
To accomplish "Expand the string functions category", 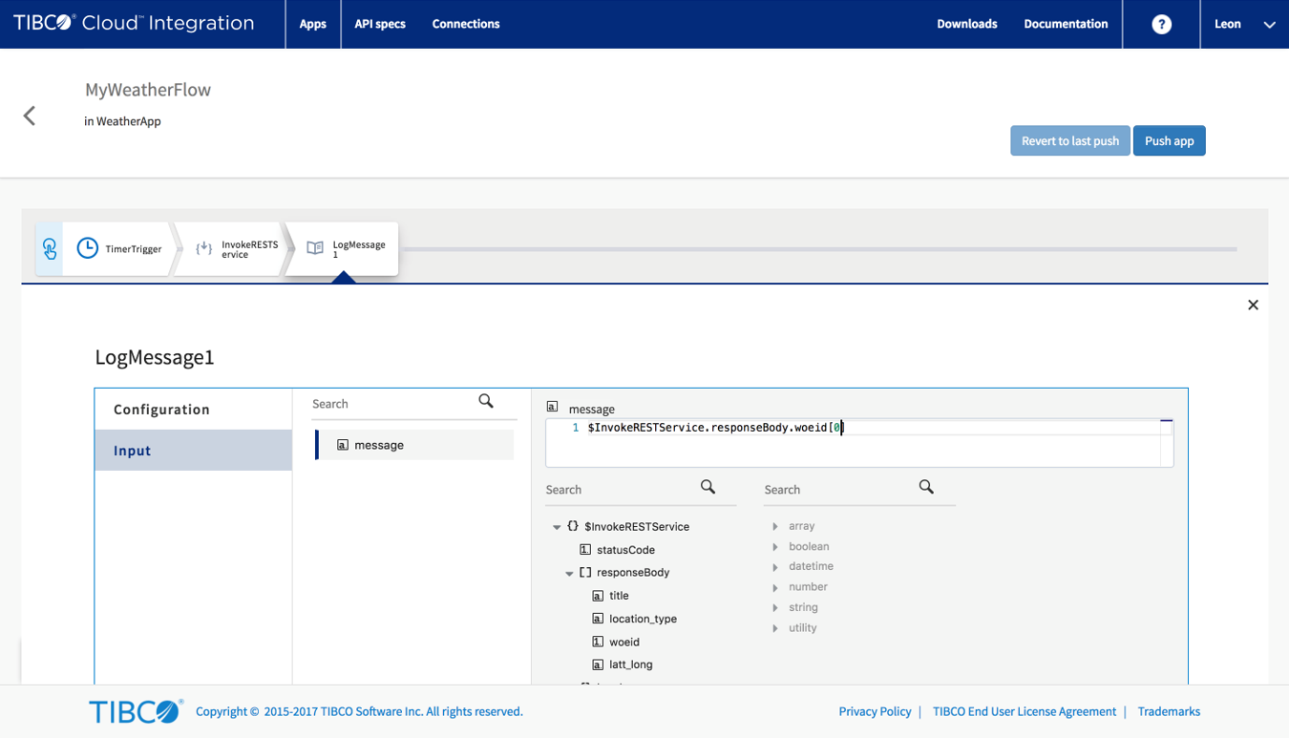I will (775, 608).
